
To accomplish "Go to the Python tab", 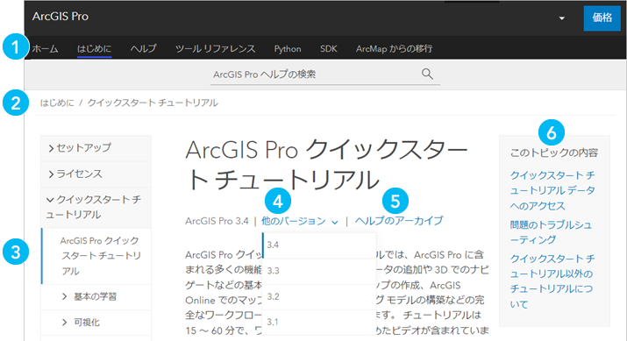I will tap(288, 49).
